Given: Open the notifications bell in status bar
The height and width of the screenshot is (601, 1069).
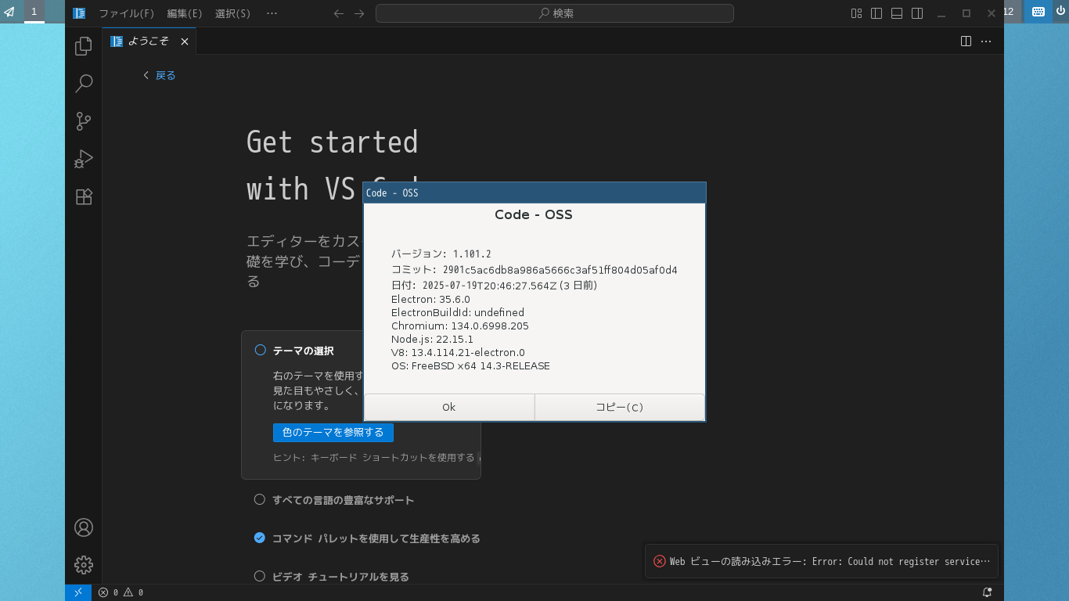Looking at the screenshot, I should [x=988, y=592].
